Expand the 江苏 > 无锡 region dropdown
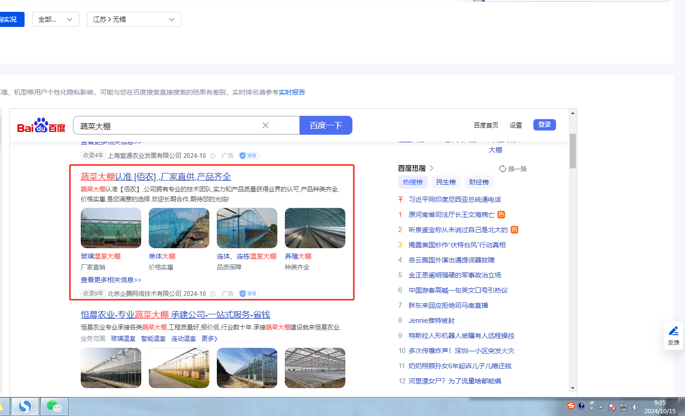This screenshot has width=685, height=416. [x=134, y=19]
